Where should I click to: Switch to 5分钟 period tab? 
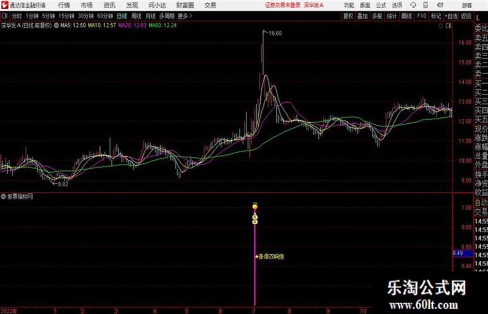49,16
